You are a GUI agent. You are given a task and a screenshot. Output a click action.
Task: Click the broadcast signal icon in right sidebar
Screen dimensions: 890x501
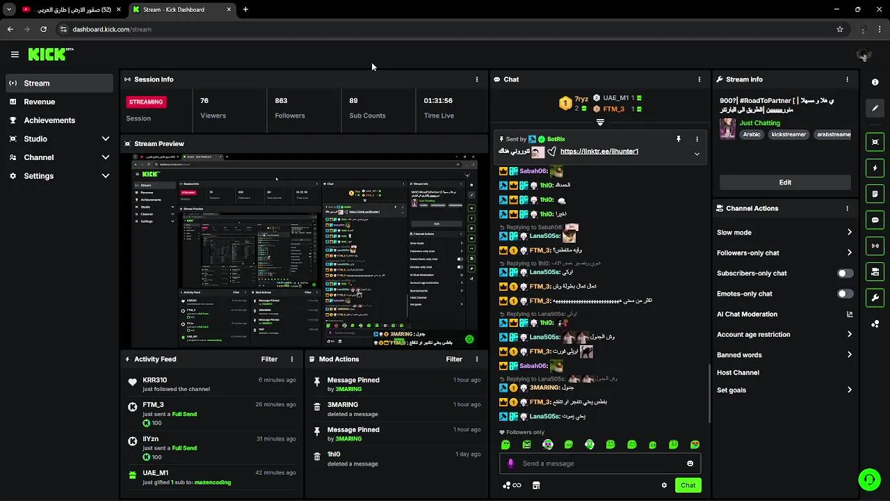[875, 246]
